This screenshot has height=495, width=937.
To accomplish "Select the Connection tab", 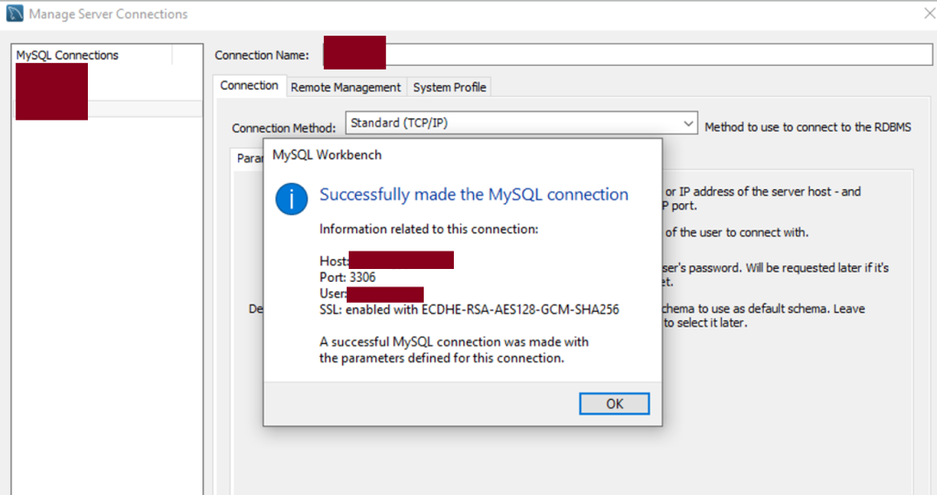I will click(249, 85).
